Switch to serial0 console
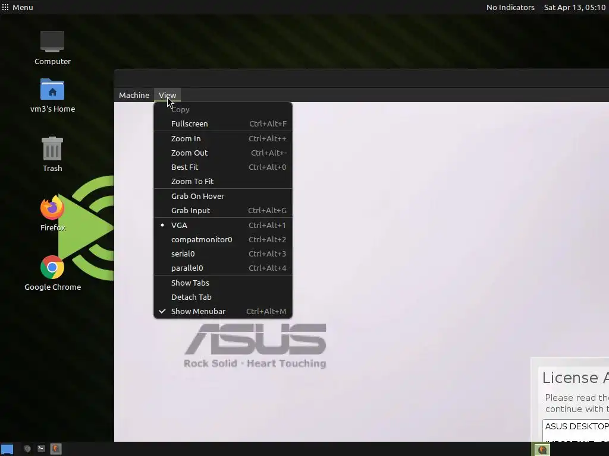 (x=223, y=254)
